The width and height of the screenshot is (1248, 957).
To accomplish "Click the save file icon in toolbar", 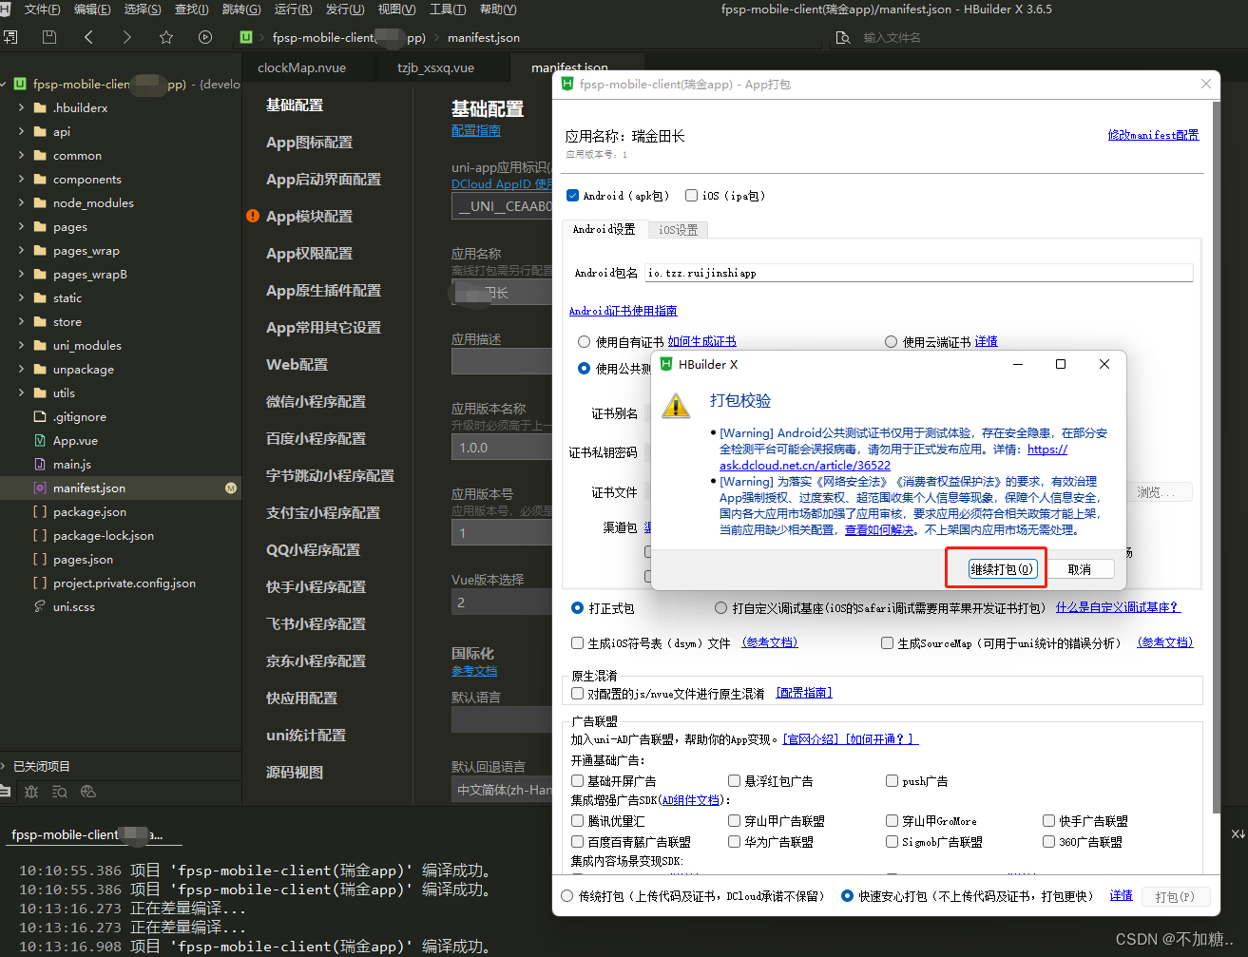I will (49, 37).
